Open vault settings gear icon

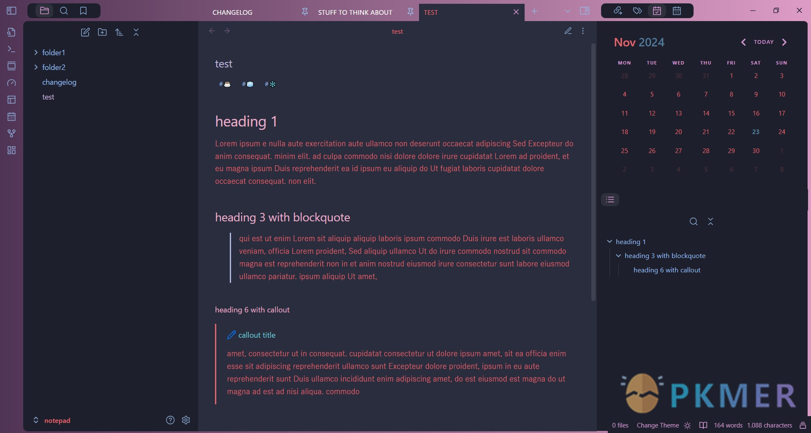tap(186, 420)
